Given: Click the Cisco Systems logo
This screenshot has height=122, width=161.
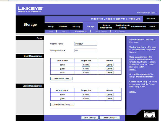Looking at the screenshot, I should (149, 115).
